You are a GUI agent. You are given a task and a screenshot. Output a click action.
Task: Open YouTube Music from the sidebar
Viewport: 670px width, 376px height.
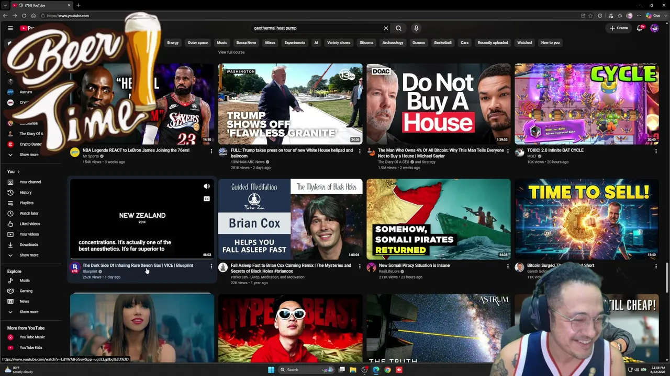[x=32, y=337]
